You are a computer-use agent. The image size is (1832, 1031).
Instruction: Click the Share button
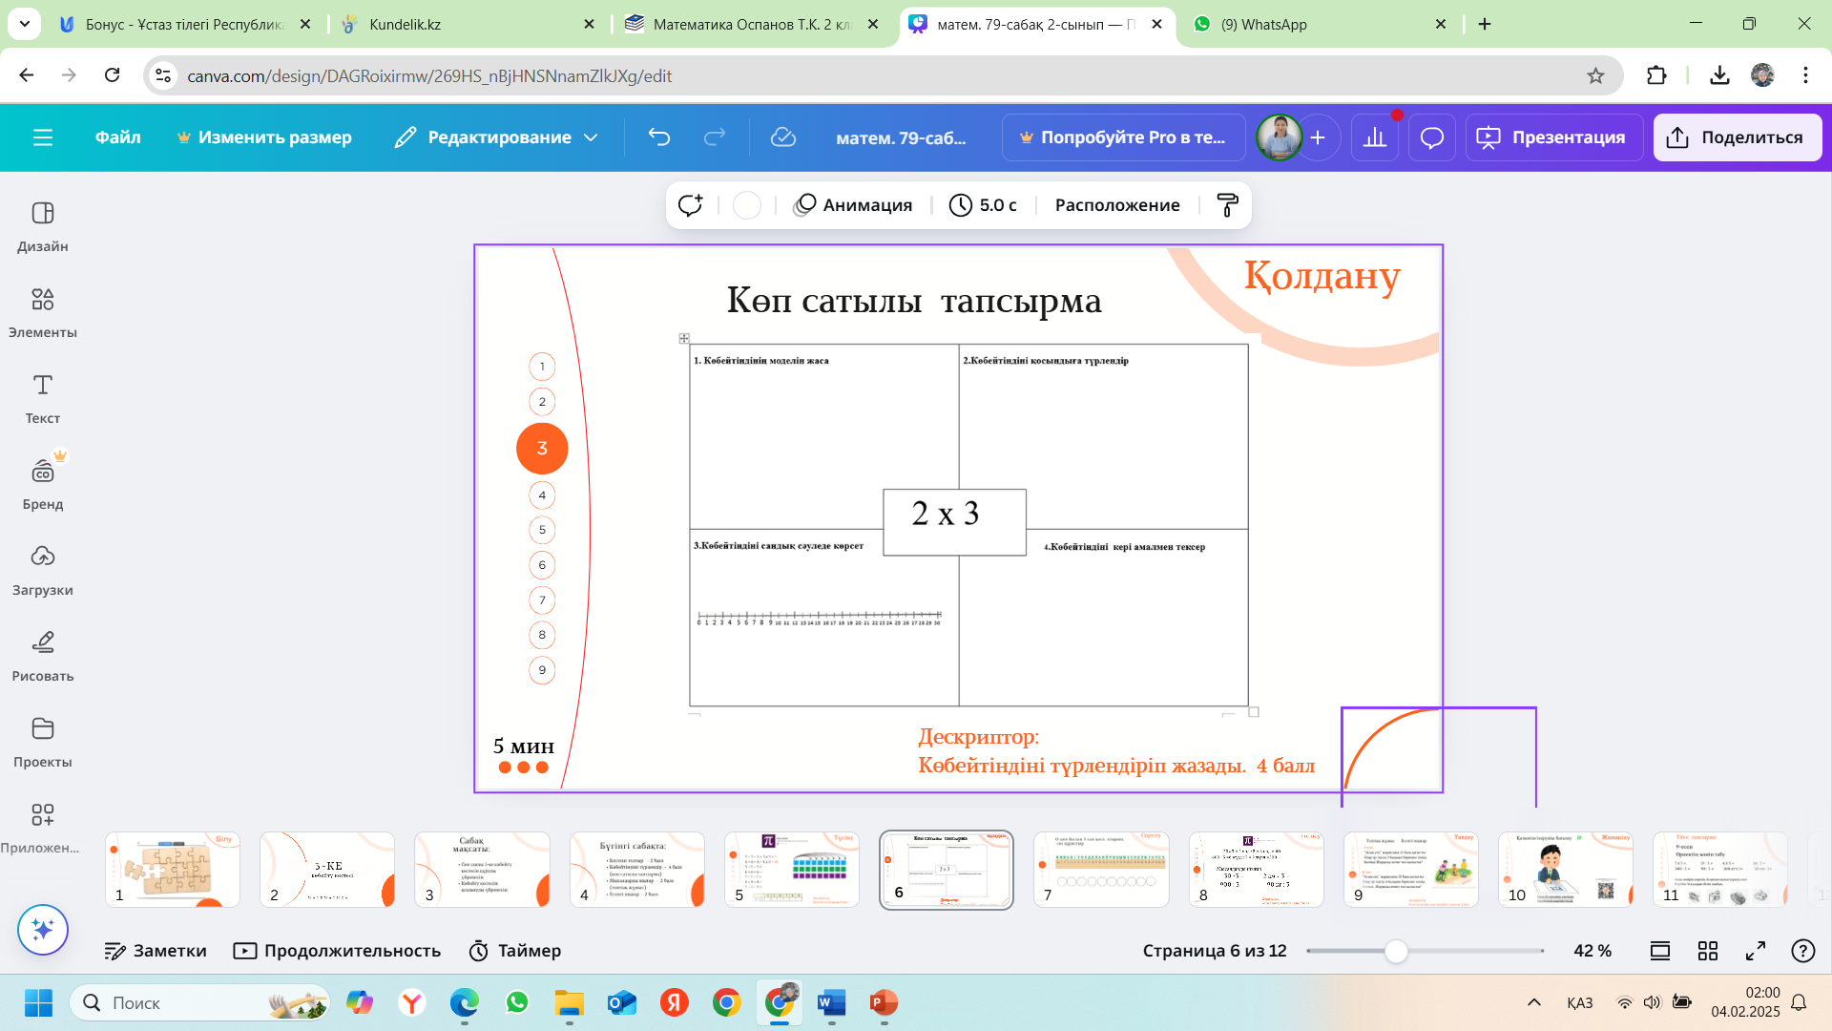[x=1737, y=137]
